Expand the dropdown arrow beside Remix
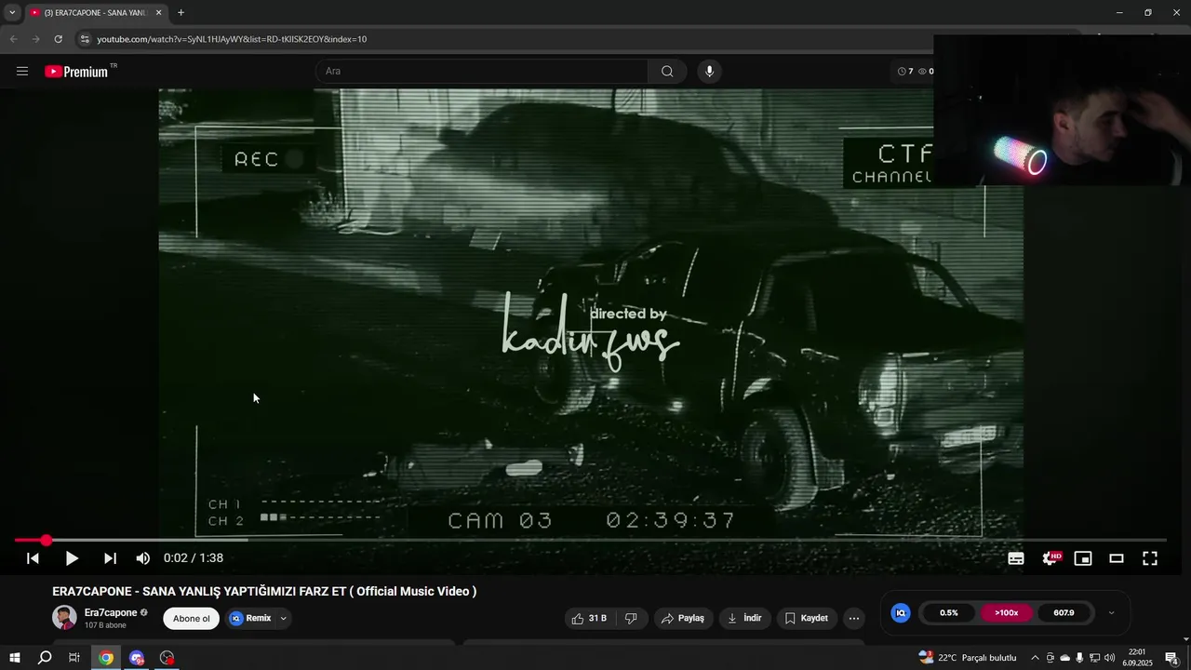 pyautogui.click(x=284, y=619)
